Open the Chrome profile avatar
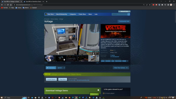 click(x=171, y=5)
